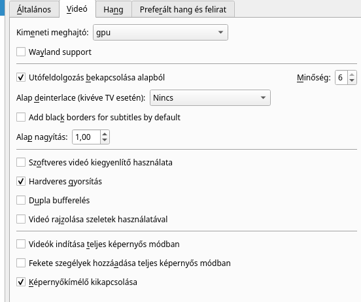Decrease Alap nagyítás with down arrow
This screenshot has height=302, width=361.
[x=105, y=140]
